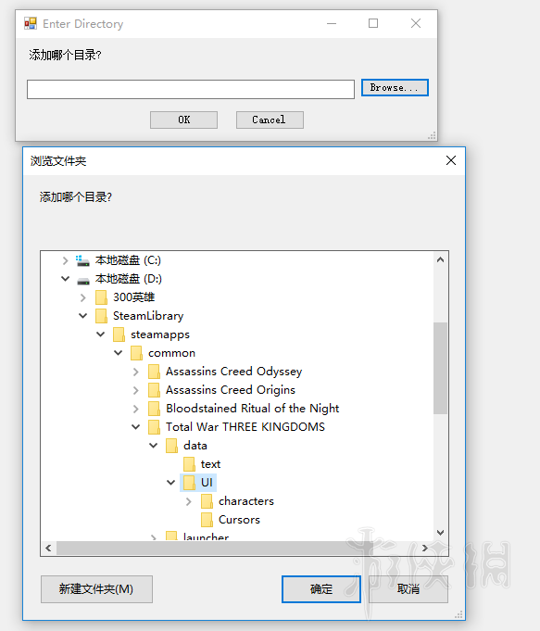540x631 pixels.
Task: Select 本地磁盘 (C:) tree label
Action: pyautogui.click(x=128, y=260)
